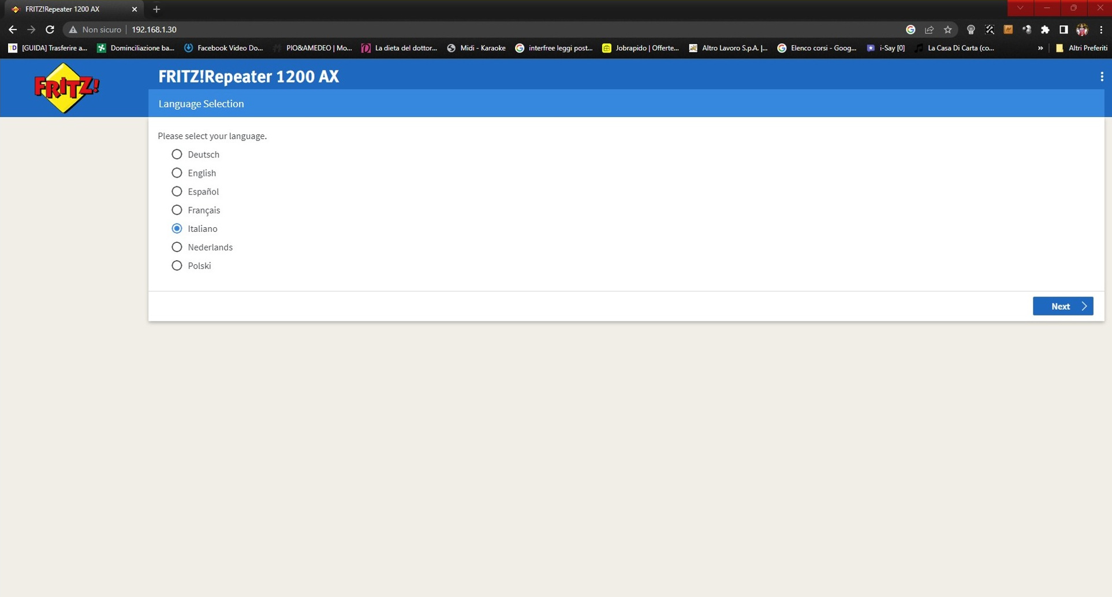Image resolution: width=1112 pixels, height=597 pixels.
Task: Open the tab search dropdown arrow
Action: click(1020, 8)
